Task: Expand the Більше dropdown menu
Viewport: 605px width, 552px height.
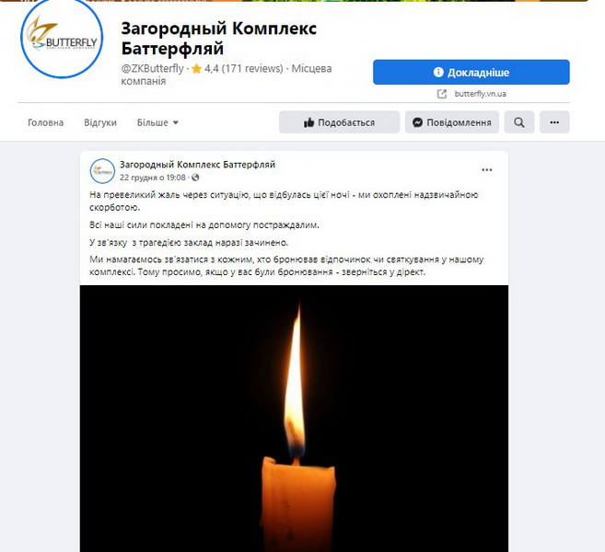Action: point(157,122)
